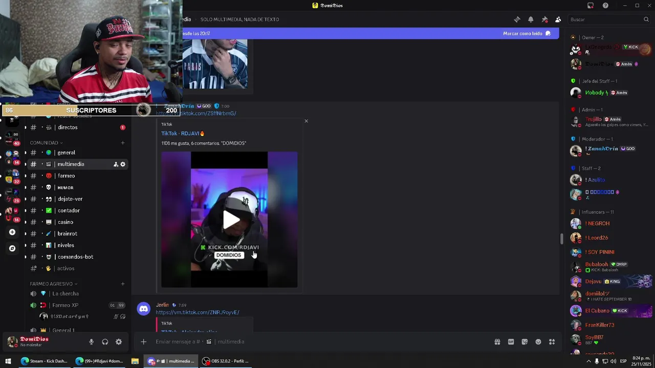Image resolution: width=655 pixels, height=368 pixels.
Task: Open the directos channel
Action: click(x=68, y=127)
